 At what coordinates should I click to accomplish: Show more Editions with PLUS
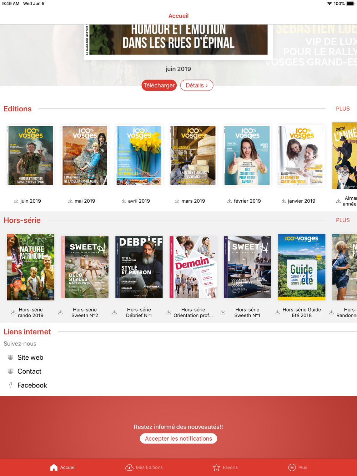343,109
